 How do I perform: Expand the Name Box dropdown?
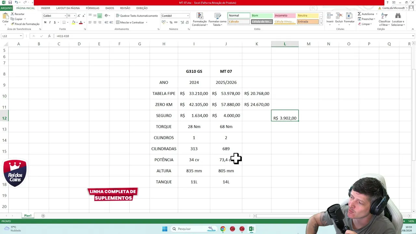(21, 36)
